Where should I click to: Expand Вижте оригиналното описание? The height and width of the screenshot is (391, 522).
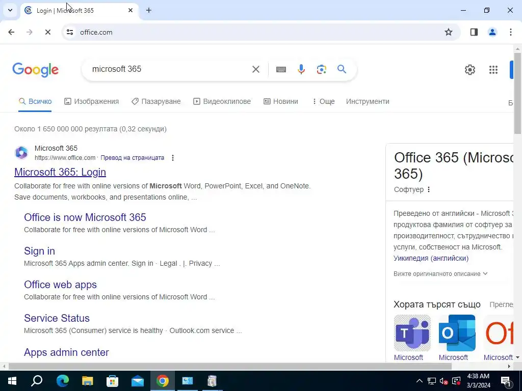(x=440, y=274)
